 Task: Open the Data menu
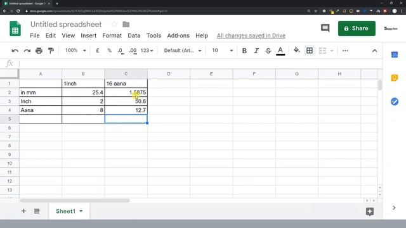(x=134, y=35)
